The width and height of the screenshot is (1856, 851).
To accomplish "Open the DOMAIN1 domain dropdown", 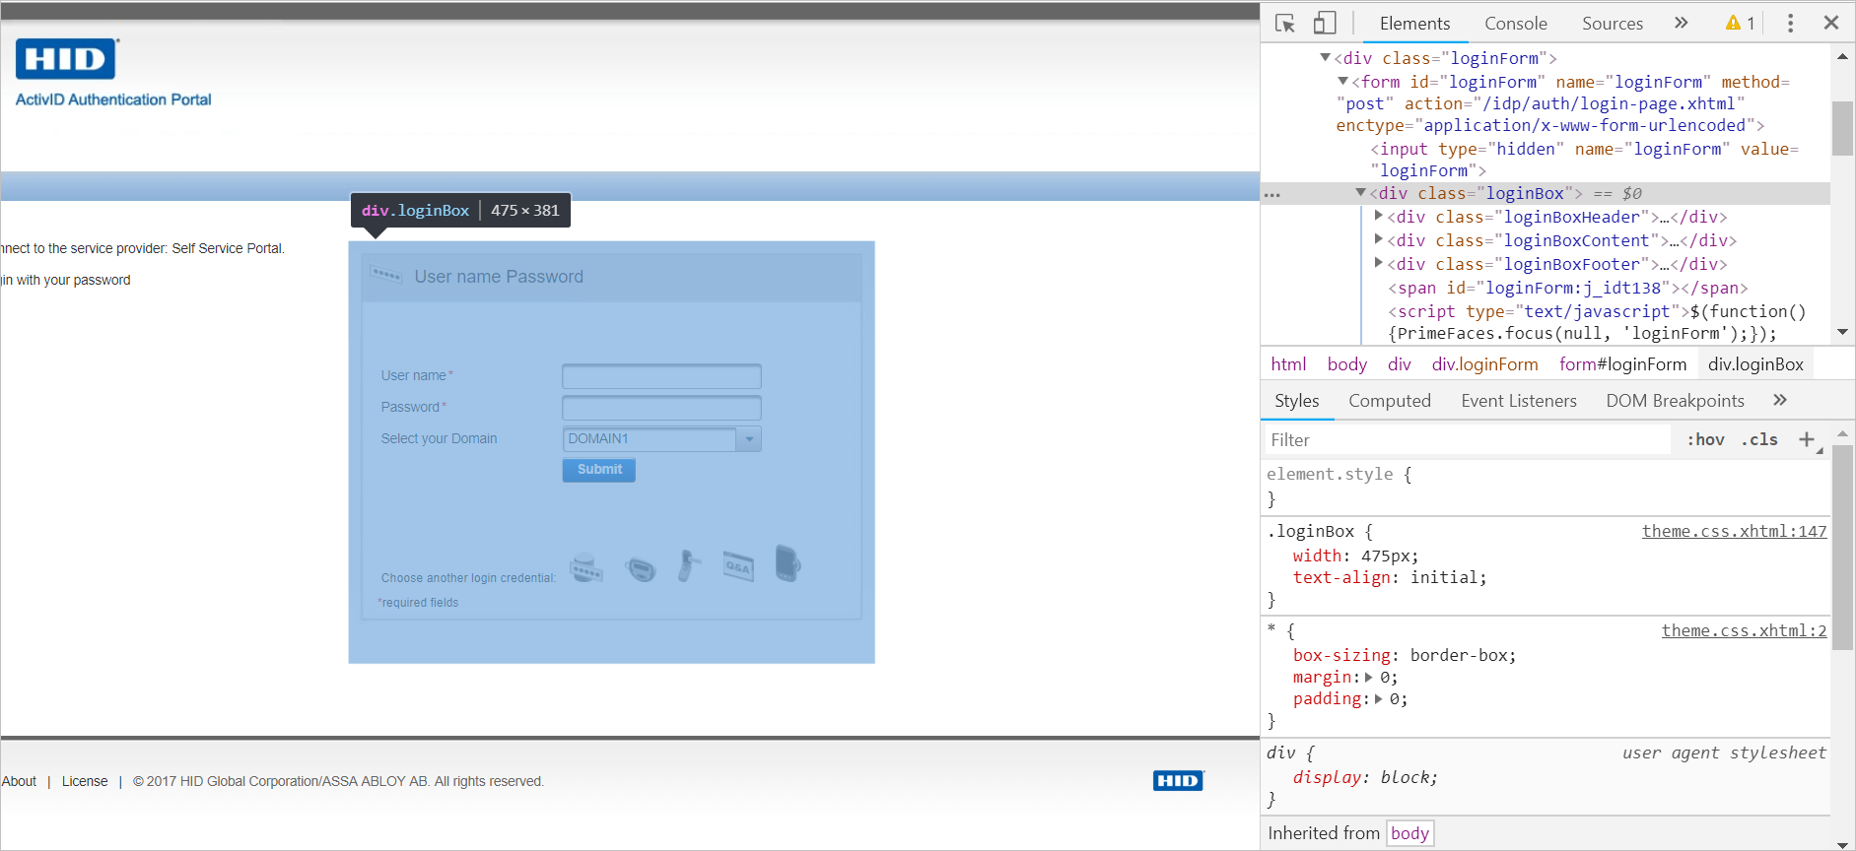I will point(749,439).
